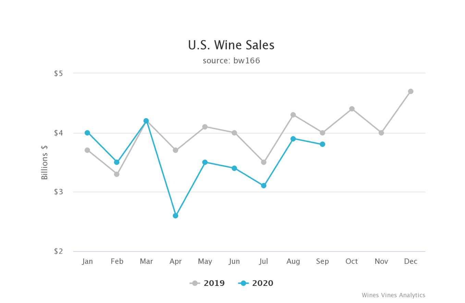Click the November 2019 data point
The width and height of the screenshot is (465, 303).
(x=381, y=133)
